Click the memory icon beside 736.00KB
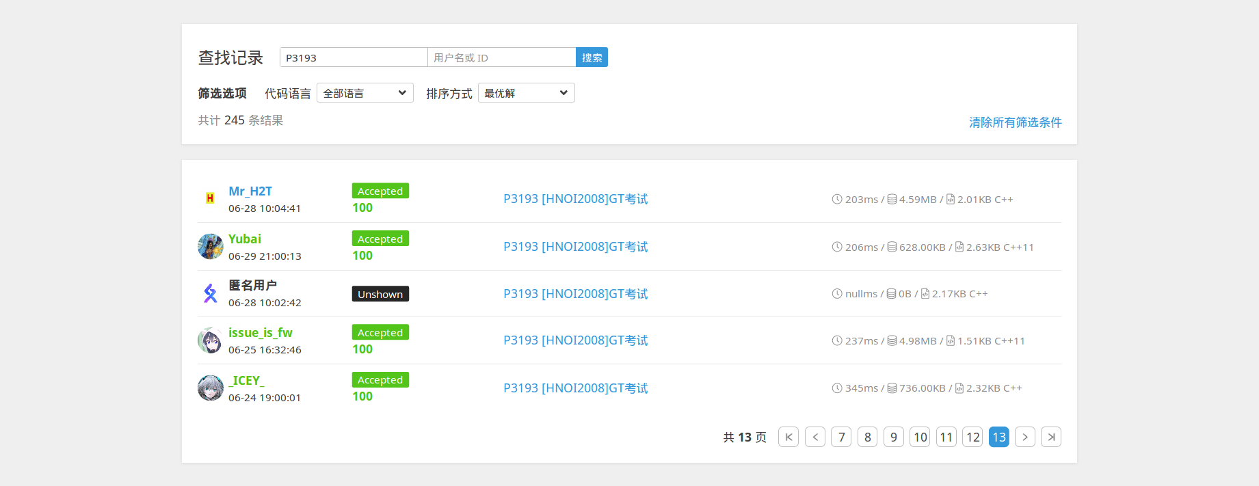1259x486 pixels. pos(892,388)
